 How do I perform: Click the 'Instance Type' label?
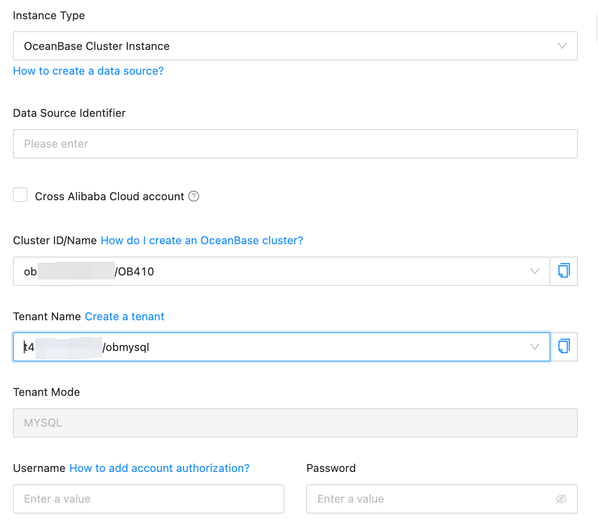pyautogui.click(x=49, y=16)
